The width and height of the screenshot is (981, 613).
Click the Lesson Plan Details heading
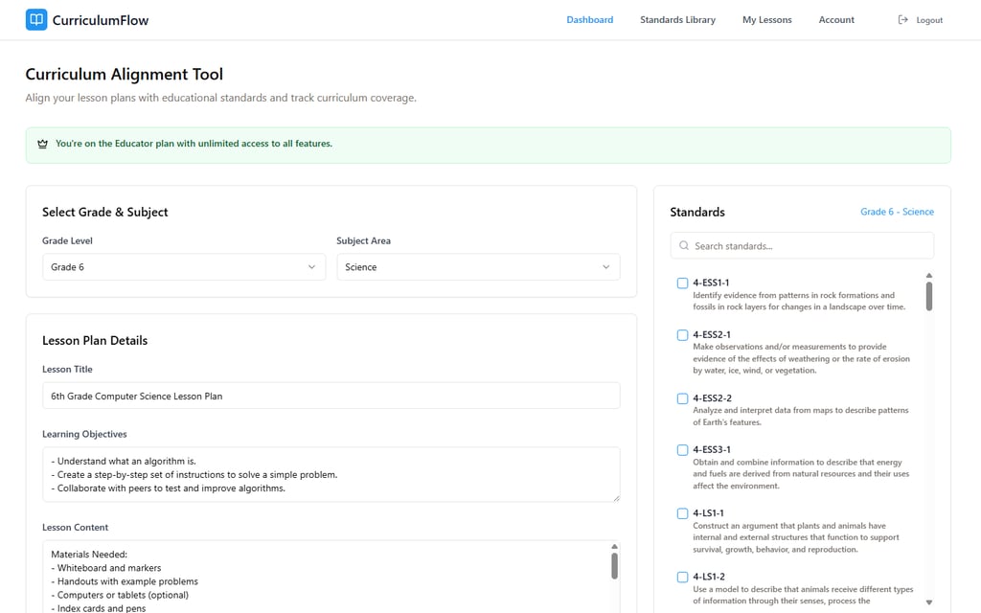[95, 340]
